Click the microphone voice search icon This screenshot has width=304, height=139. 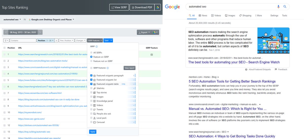[x=279, y=7]
